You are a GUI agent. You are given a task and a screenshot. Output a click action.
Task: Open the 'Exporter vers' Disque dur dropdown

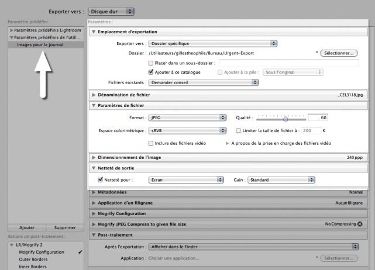[111, 12]
